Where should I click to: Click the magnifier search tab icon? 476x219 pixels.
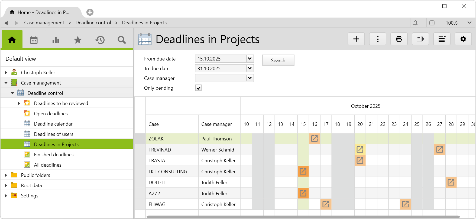(122, 40)
